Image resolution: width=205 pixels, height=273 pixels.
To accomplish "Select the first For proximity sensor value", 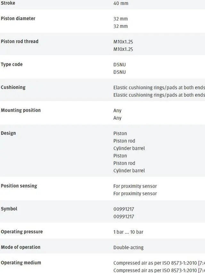I will click(x=135, y=186).
